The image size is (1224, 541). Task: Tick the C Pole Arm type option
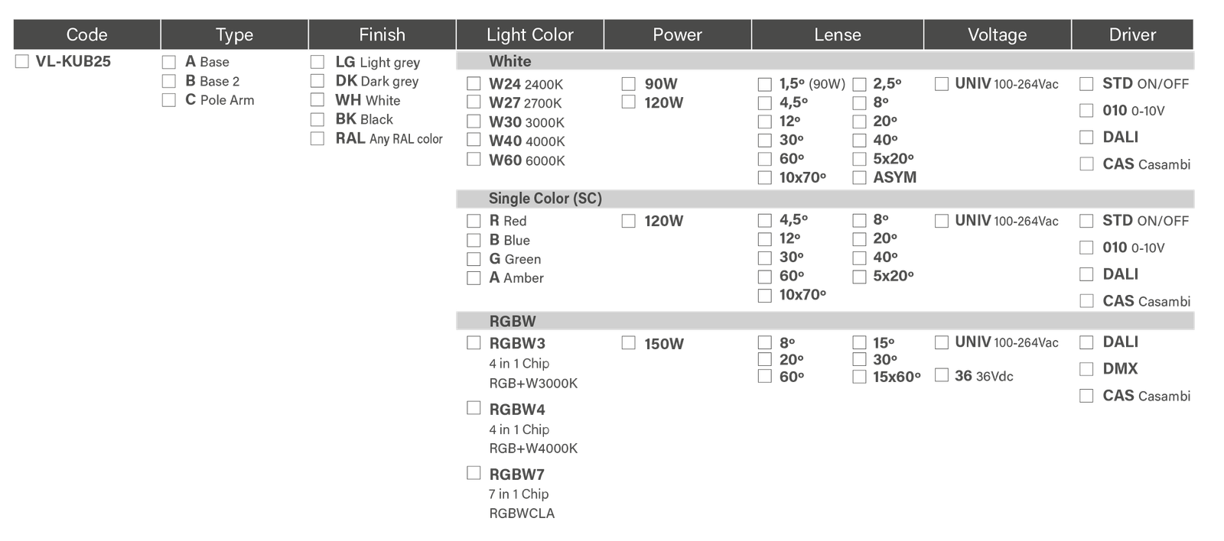(168, 100)
